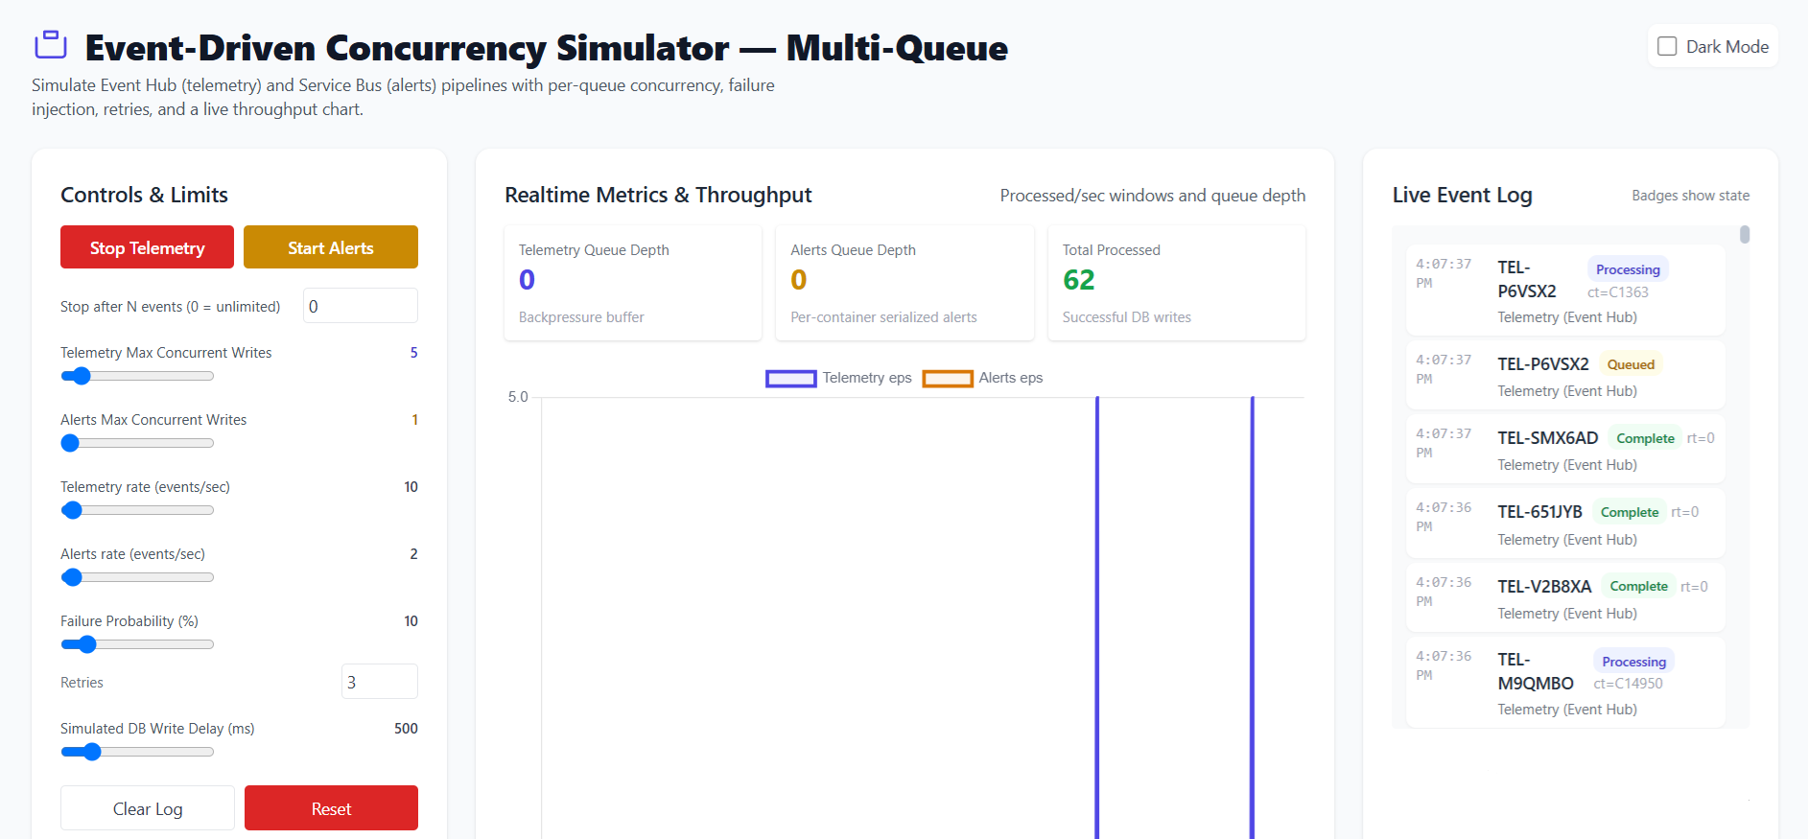Adjust the Alerts rate slider
Screen dimensions: 1808x839
(x=137, y=577)
